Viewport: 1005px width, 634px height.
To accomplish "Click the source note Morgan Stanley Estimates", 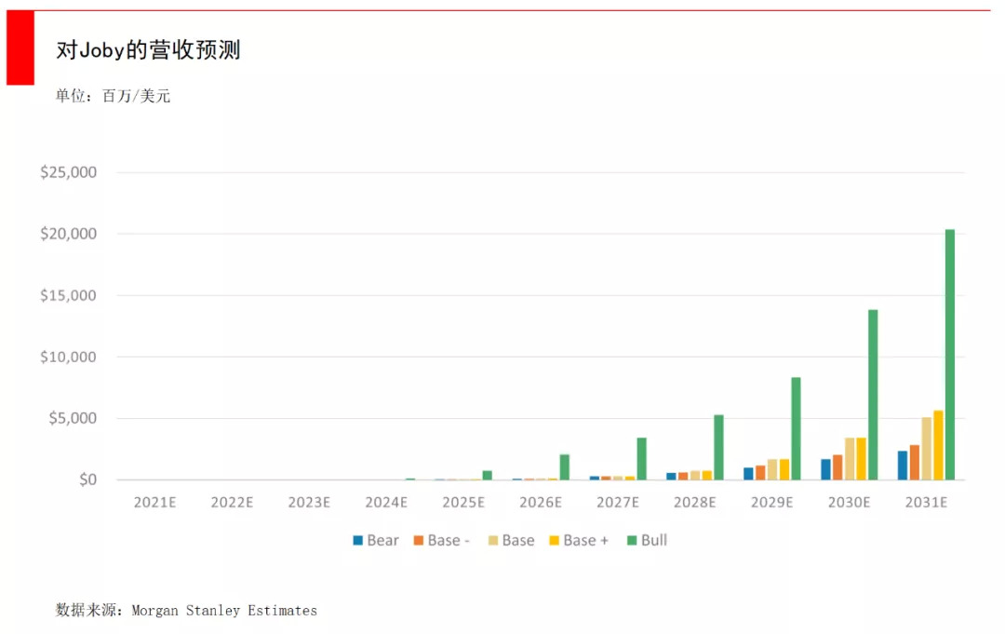I will click(224, 611).
